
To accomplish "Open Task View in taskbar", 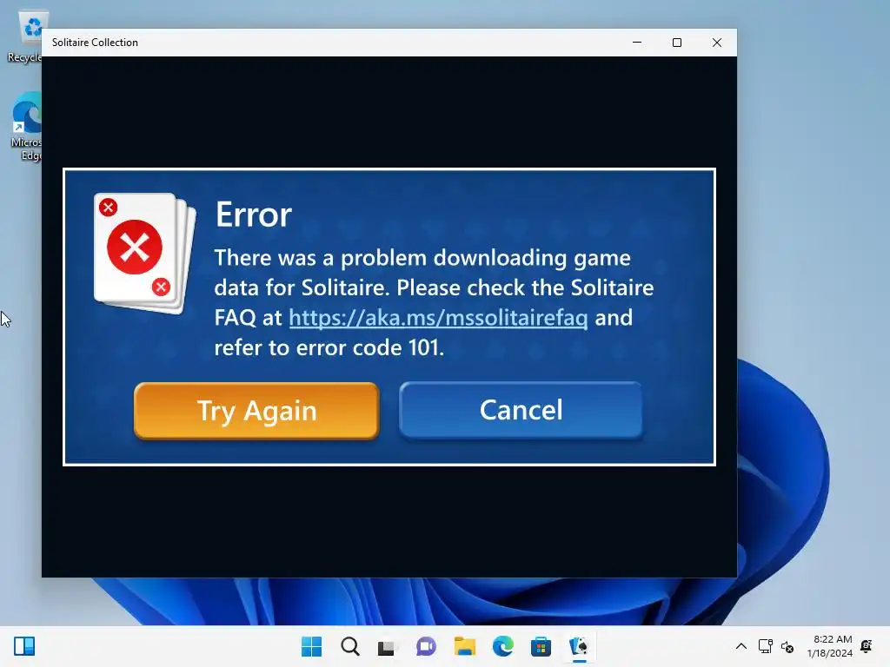I will (x=388, y=646).
